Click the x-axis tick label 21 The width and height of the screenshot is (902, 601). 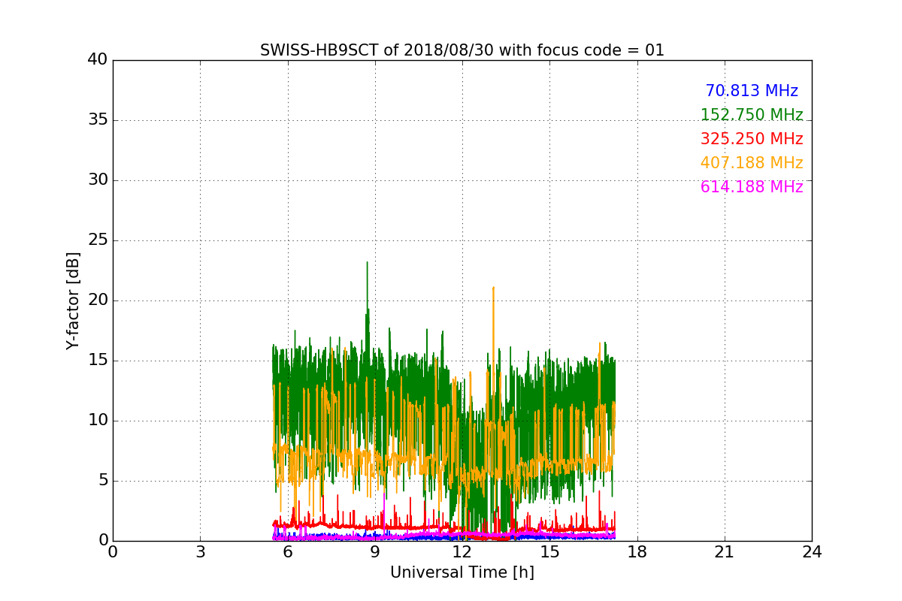pos(725,552)
